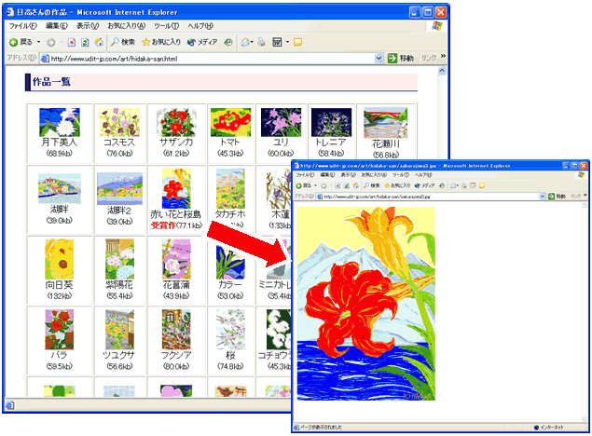
Task: Click the Back button in the popup image window
Action: 304,185
